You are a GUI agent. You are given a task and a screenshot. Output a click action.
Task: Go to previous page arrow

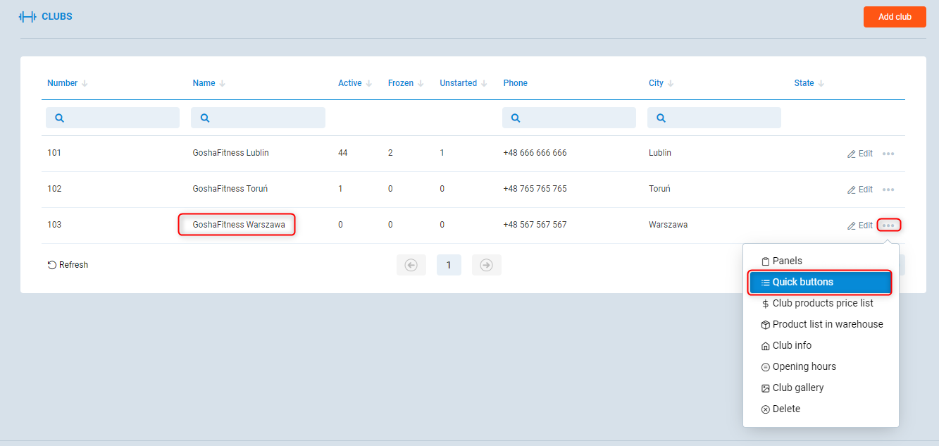pyautogui.click(x=411, y=265)
